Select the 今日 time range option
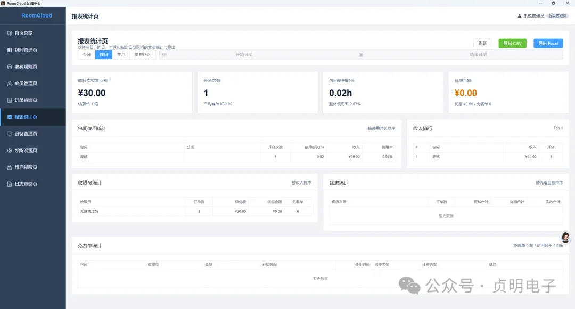The height and width of the screenshot is (309, 575). point(86,55)
